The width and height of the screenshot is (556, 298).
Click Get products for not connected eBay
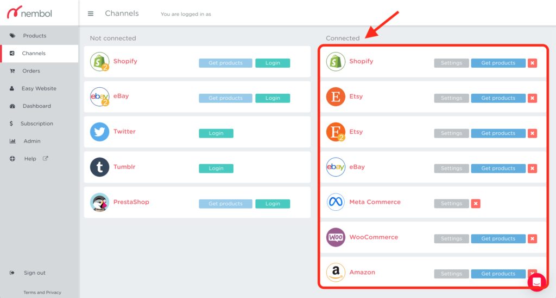click(x=225, y=98)
